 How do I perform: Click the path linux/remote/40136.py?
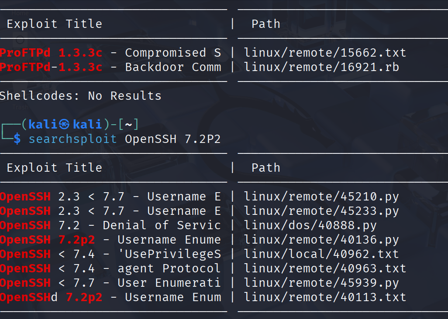coord(321,240)
